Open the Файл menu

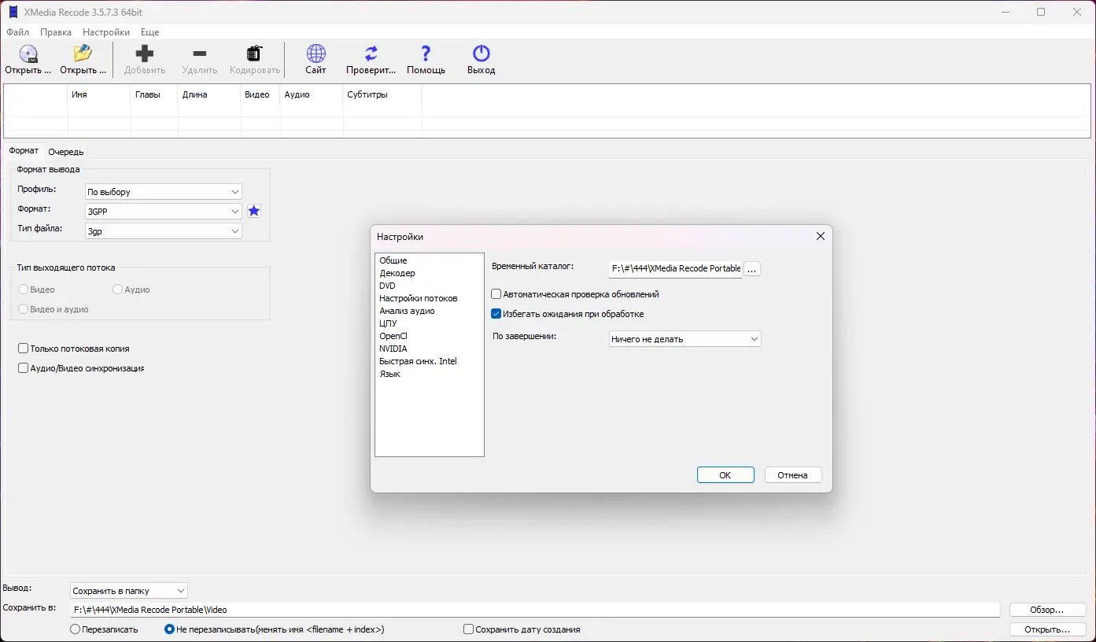point(17,32)
